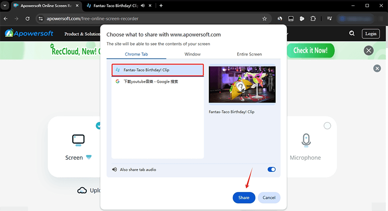Switch to the Entire Screen tab
This screenshot has height=211, width=388.
coord(249,54)
